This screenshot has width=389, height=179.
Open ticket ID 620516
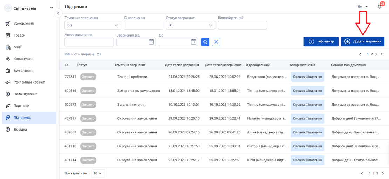(x=70, y=91)
